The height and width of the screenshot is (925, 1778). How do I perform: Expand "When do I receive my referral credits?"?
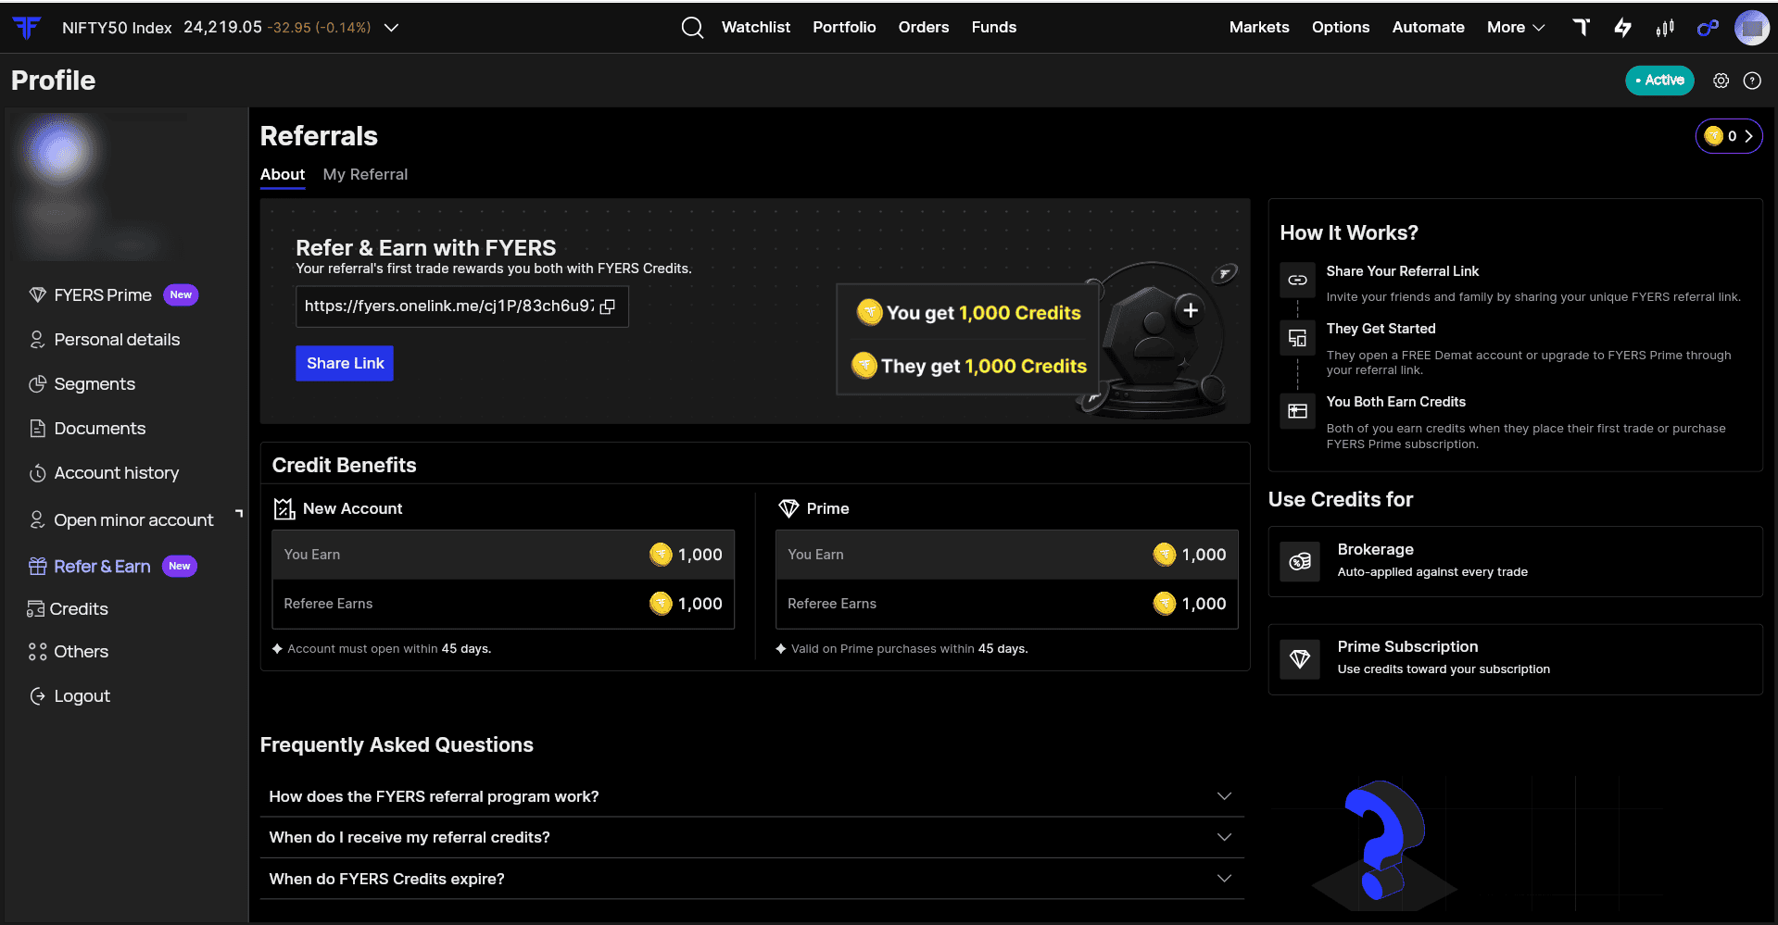point(751,837)
